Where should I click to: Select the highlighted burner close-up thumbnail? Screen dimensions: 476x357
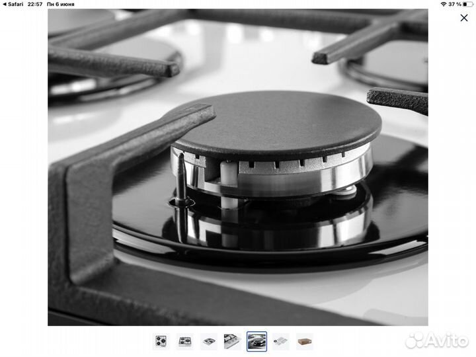[257, 341]
